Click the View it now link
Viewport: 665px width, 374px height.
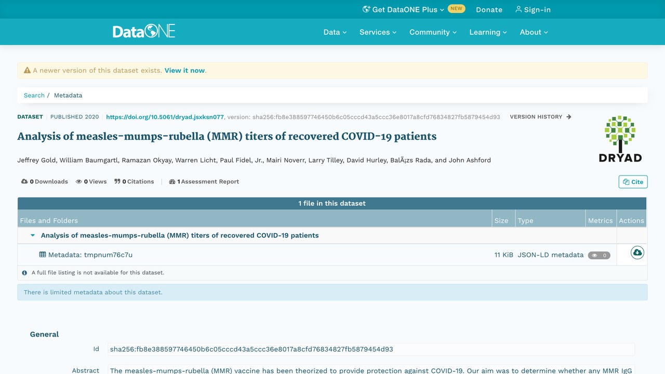184,70
